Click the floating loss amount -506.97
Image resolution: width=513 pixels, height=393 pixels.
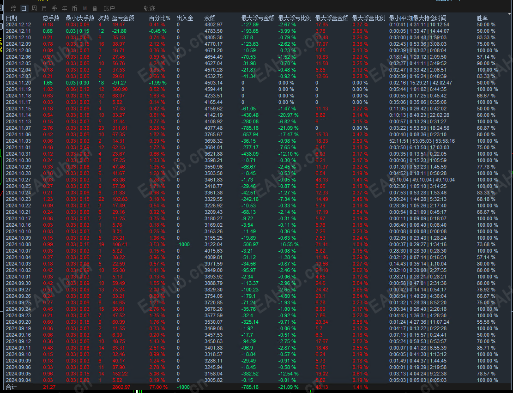click(250, 244)
